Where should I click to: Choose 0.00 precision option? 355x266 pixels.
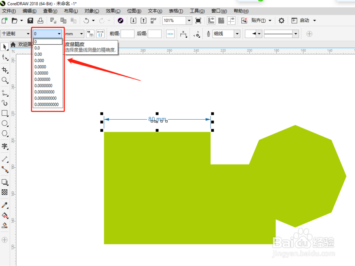coord(48,54)
